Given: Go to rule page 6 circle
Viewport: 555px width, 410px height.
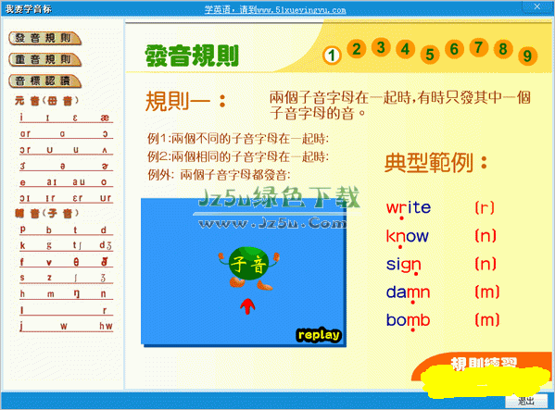Looking at the screenshot, I should coord(454,49).
